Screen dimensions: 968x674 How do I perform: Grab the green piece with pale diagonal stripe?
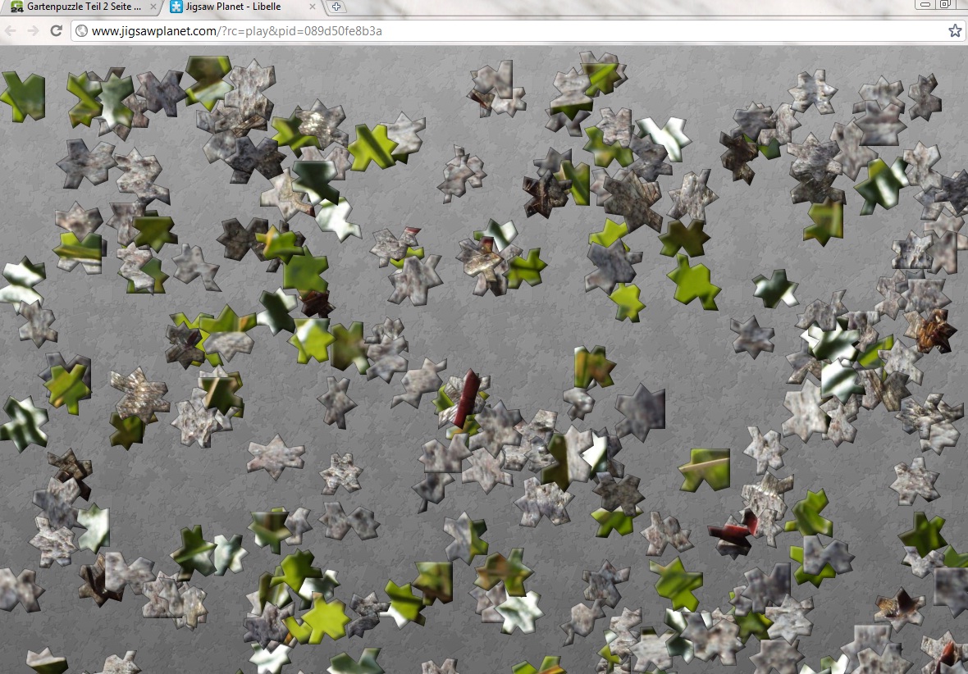click(x=705, y=468)
